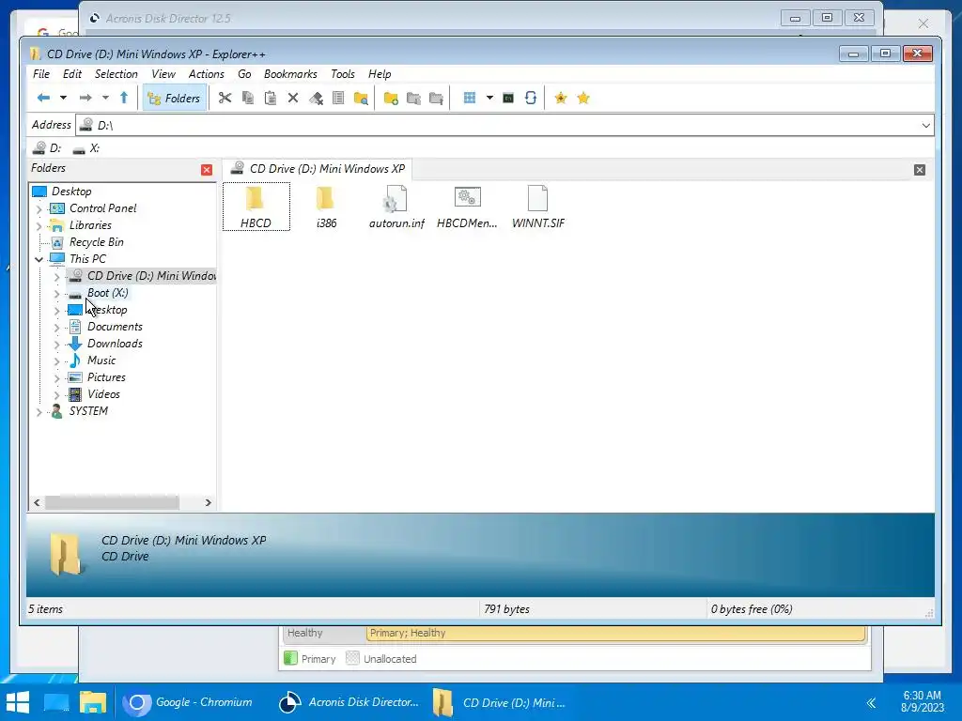The height and width of the screenshot is (721, 962).
Task: Select Videos in the tree
Action: [103, 394]
